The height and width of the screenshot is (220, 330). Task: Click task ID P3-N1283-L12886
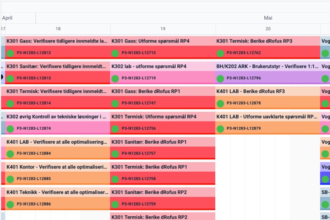click(34, 204)
